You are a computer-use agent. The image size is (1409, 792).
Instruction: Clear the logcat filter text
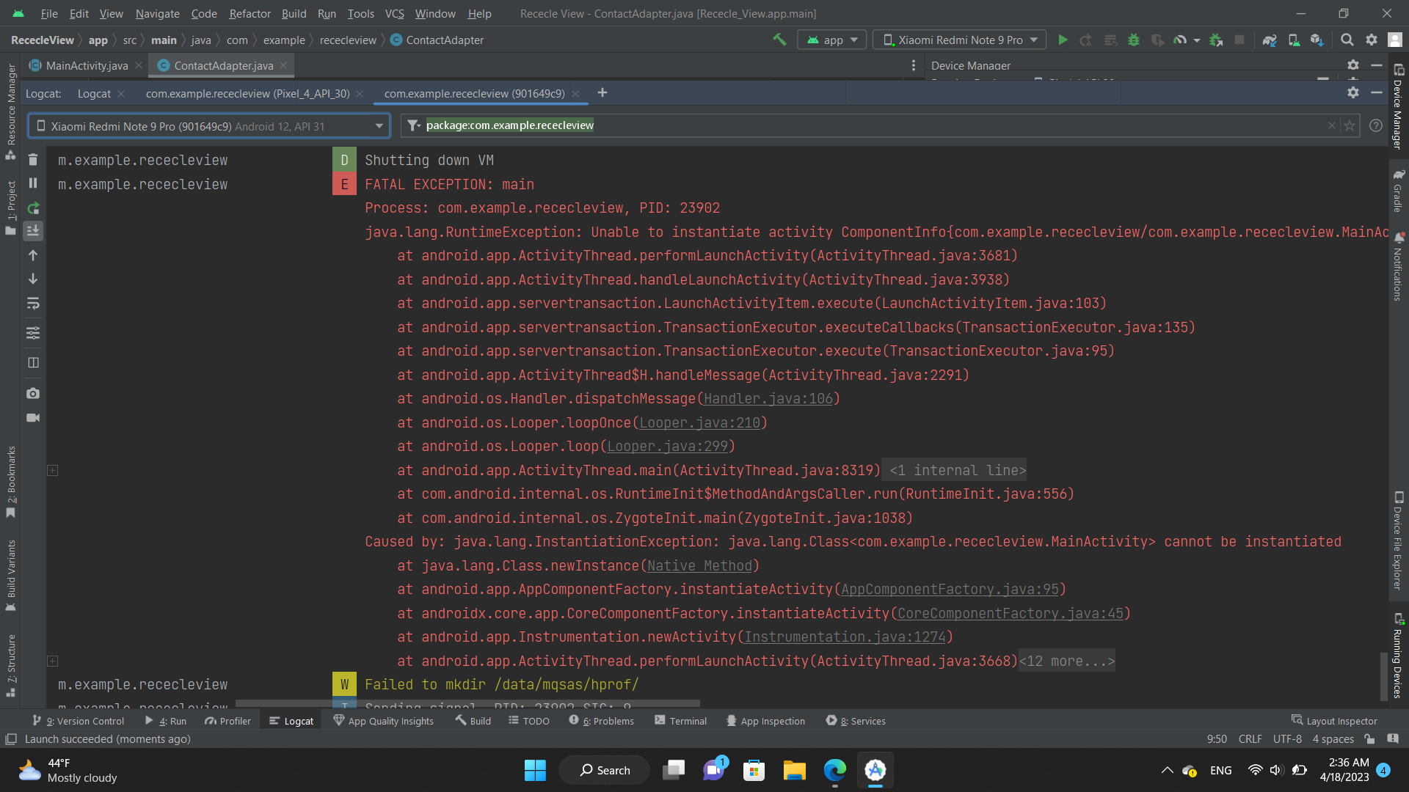(1332, 125)
